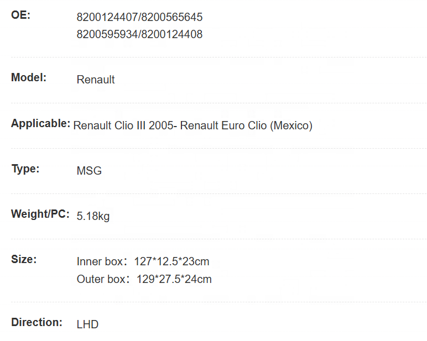Screen dimensions: 427x341
Task: Click the inner box dimensions 127*12.5*23cm
Action: [171, 261]
